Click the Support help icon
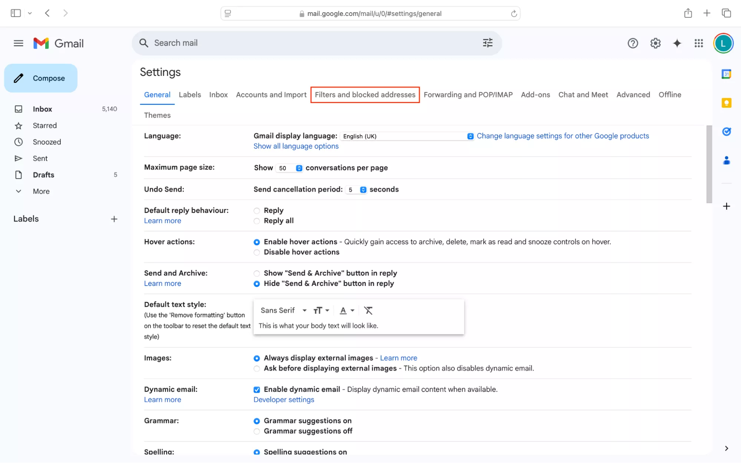This screenshot has height=463, width=741. (632, 43)
